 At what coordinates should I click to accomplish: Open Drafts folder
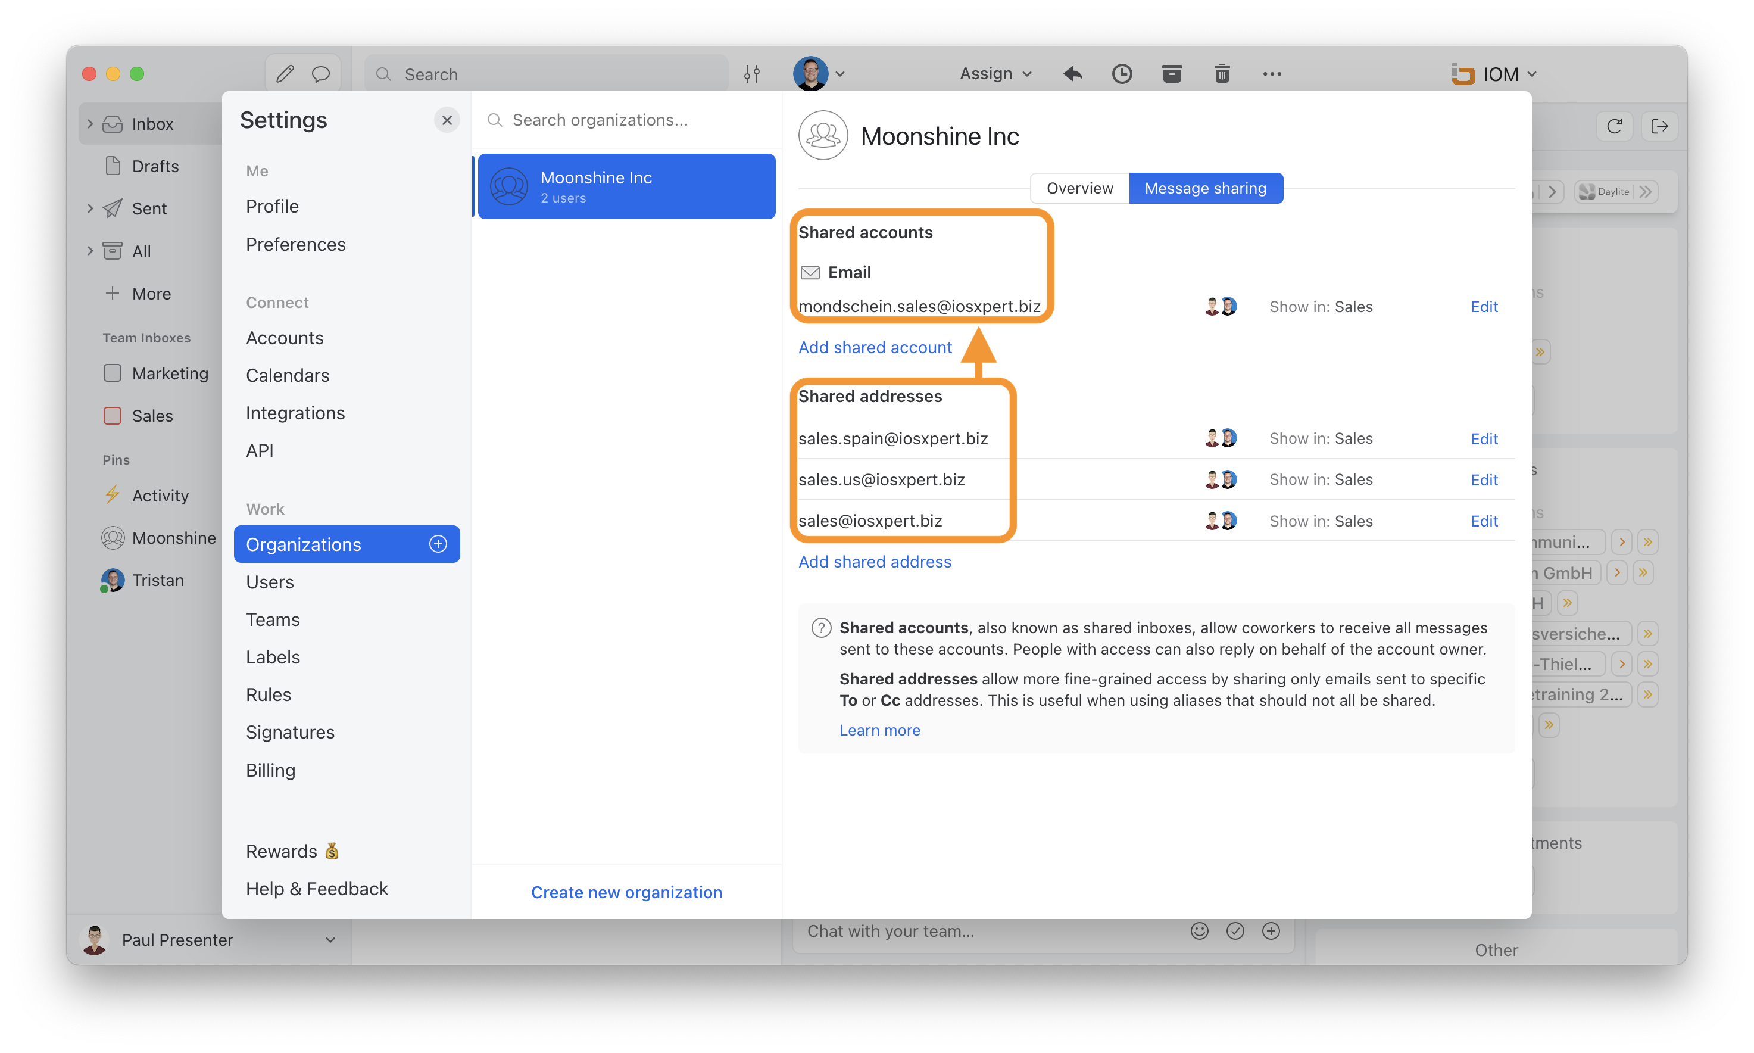[x=142, y=166]
